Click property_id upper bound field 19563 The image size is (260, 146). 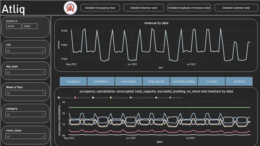30,26
